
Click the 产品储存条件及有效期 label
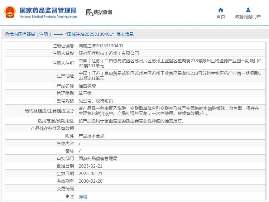52,129
